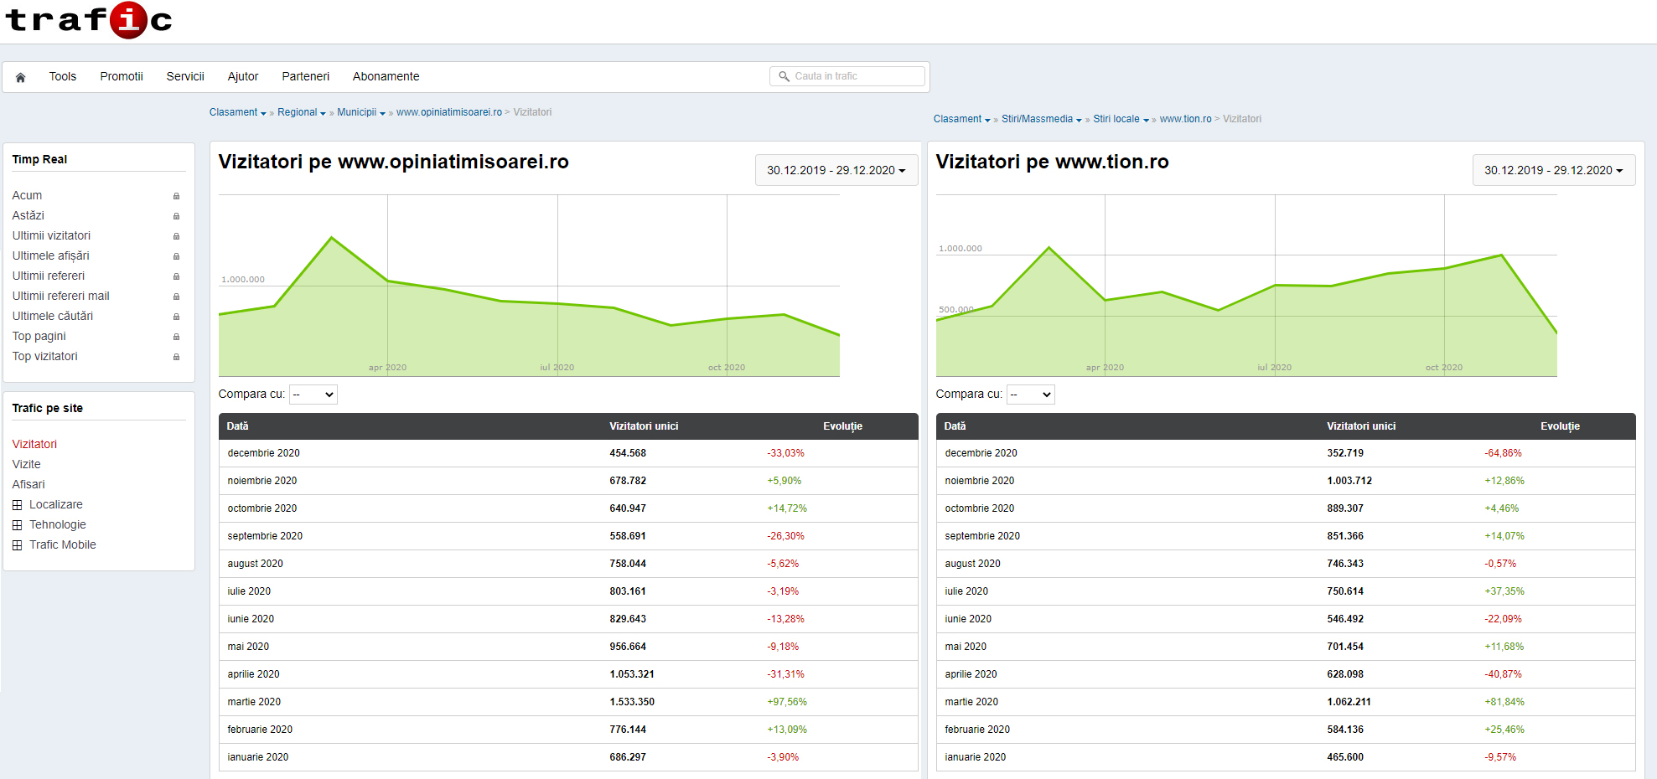
Task: Click evolution value -64,86%
Action: click(1503, 453)
